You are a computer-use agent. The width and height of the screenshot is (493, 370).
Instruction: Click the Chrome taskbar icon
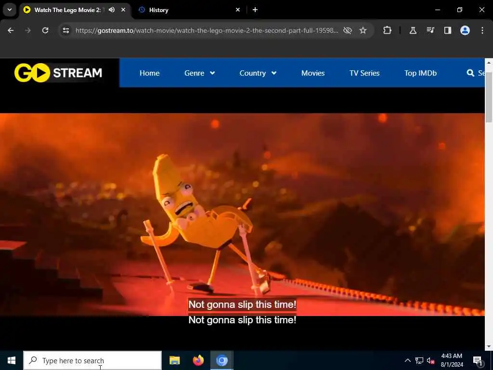(221, 360)
